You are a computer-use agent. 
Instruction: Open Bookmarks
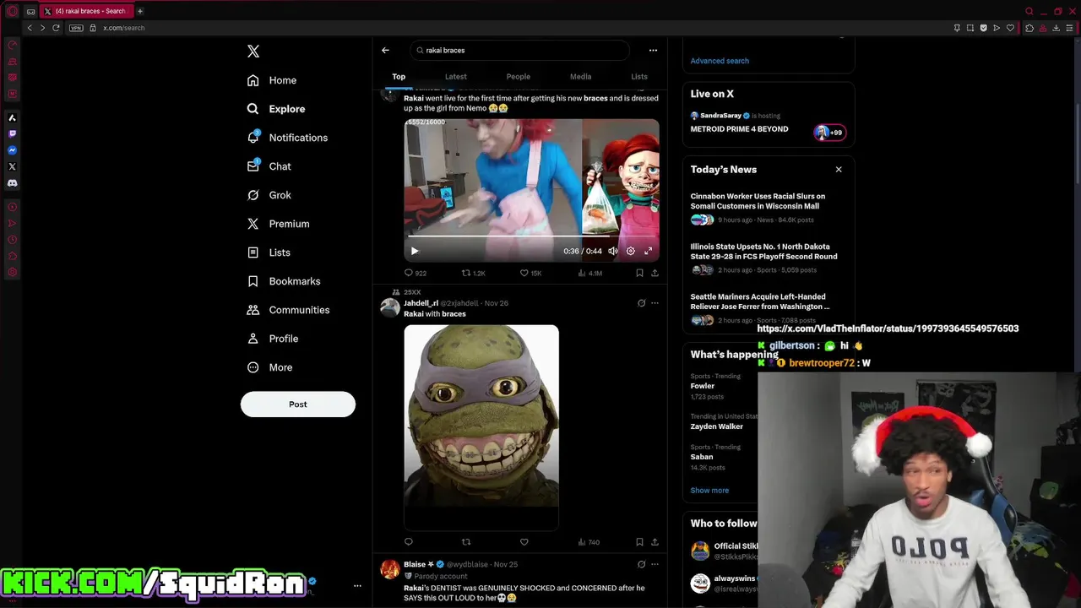(x=284, y=281)
